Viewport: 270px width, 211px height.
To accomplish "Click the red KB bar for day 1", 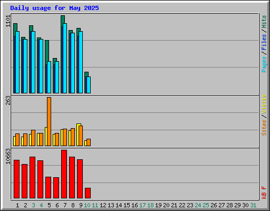I will tap(17, 179).
